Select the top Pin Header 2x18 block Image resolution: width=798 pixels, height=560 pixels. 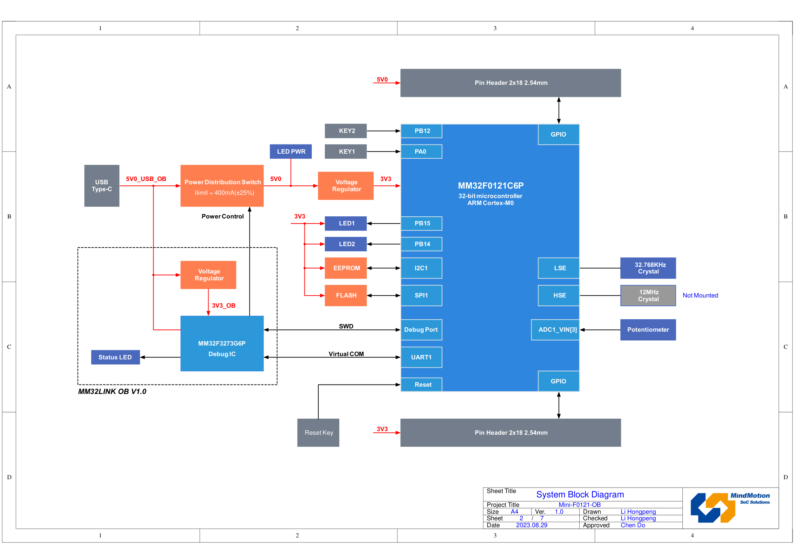coord(510,83)
